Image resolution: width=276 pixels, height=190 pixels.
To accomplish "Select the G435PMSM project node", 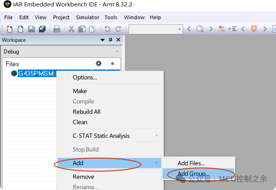I will coord(37,73).
